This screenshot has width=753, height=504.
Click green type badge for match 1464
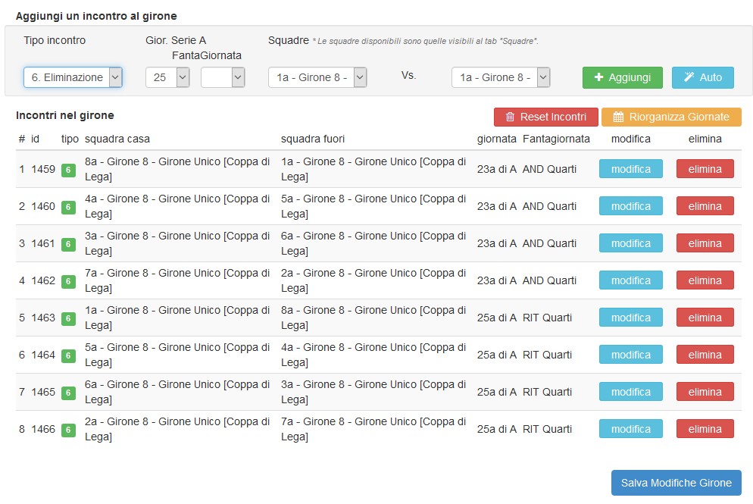[x=68, y=355]
